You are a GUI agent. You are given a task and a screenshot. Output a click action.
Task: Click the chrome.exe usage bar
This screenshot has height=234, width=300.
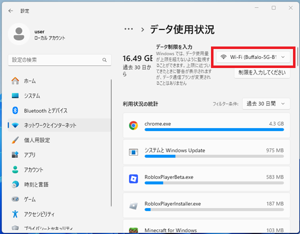[214, 129]
